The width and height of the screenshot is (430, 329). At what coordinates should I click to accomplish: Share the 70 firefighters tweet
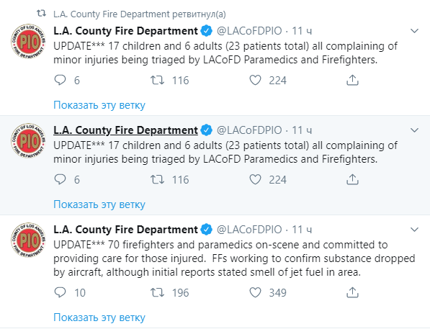352,292
